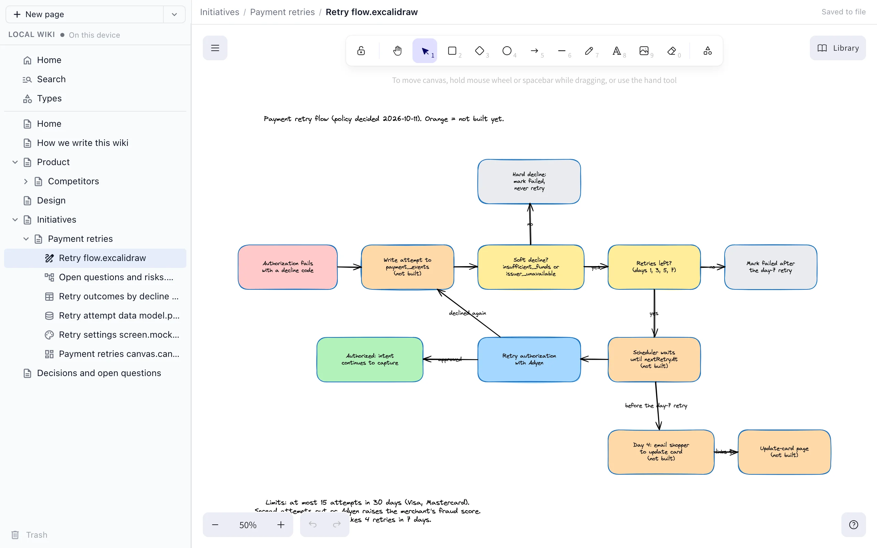The height and width of the screenshot is (548, 877).
Task: Select the Line tool
Action: 562,51
